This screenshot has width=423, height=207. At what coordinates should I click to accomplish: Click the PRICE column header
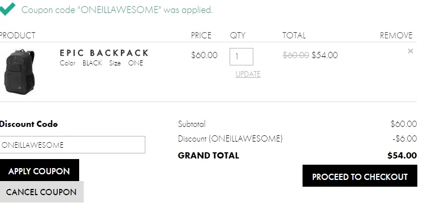(x=201, y=36)
